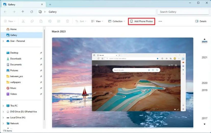The height and width of the screenshot is (133, 211).
Task: Go forward with the forward arrow
Action: coord(14,12)
